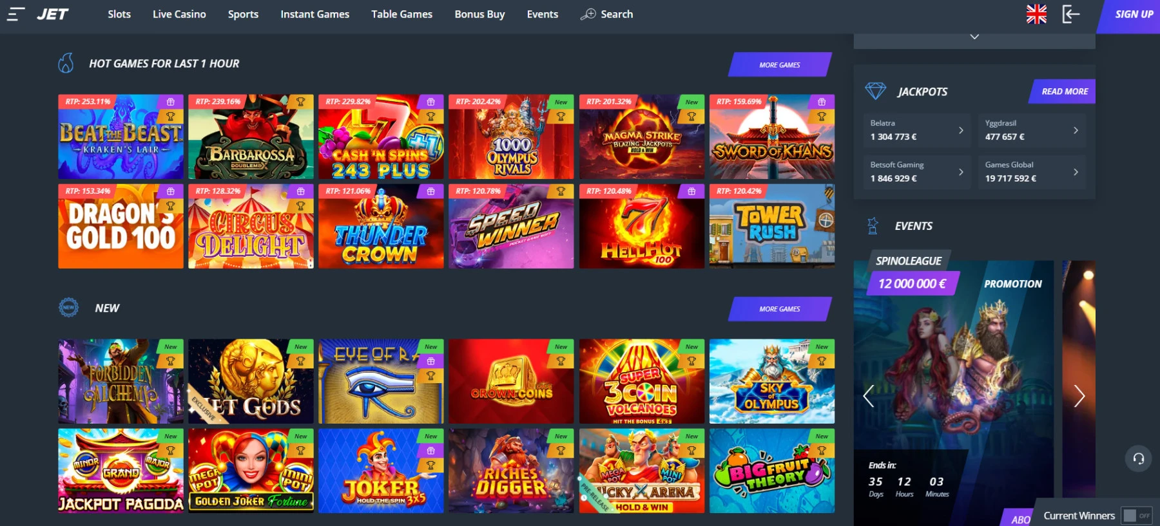Expand Belatra jackpot arrow

961,130
